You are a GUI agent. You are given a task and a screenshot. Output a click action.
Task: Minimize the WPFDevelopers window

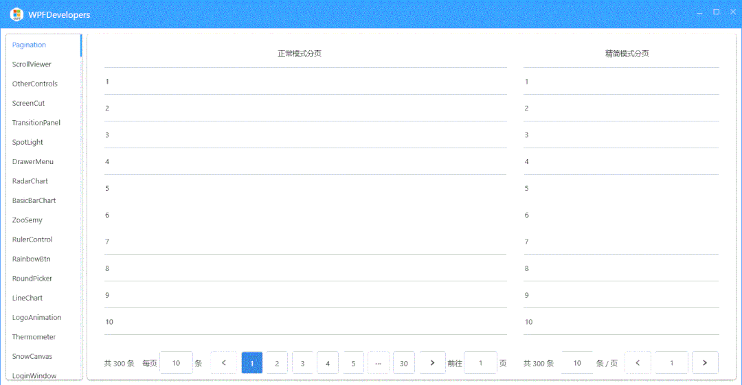click(x=699, y=12)
